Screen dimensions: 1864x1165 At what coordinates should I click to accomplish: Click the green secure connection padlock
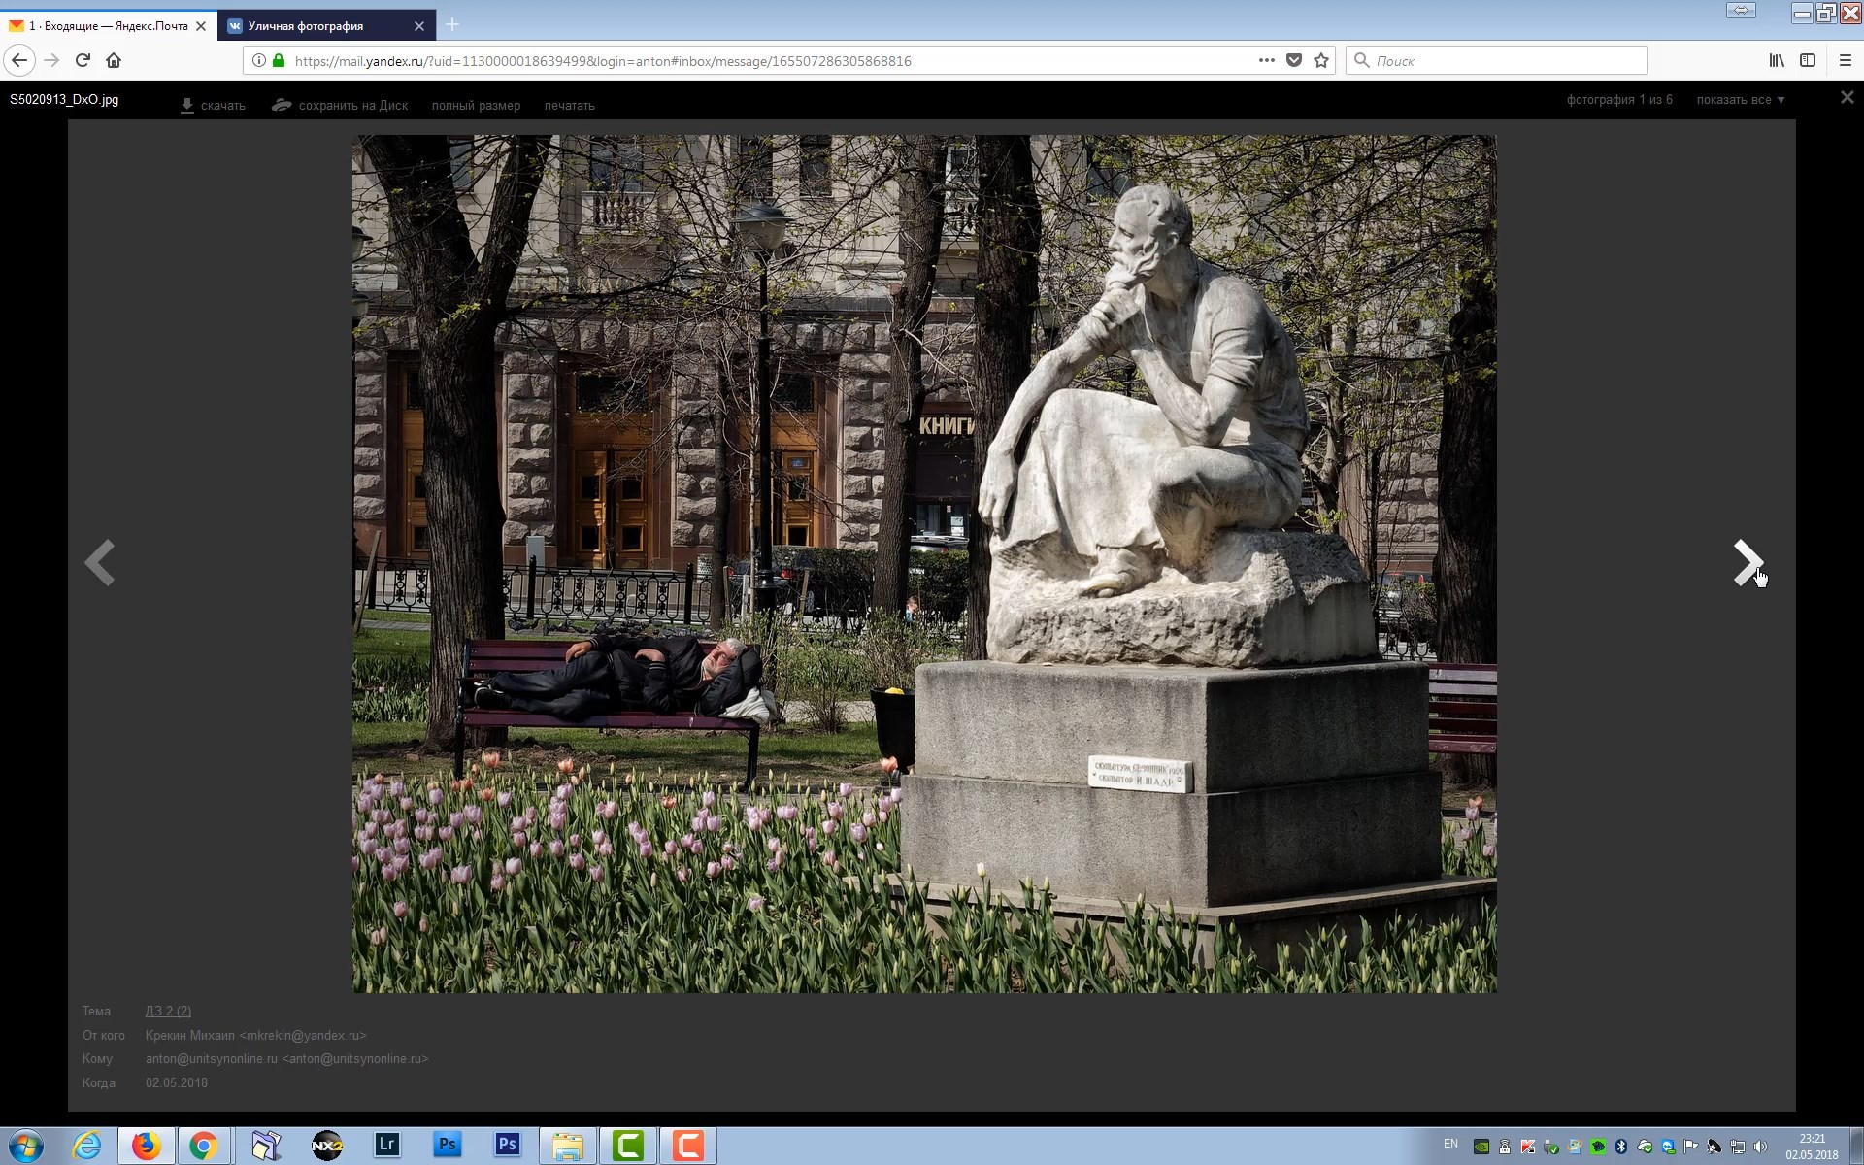pos(279,60)
